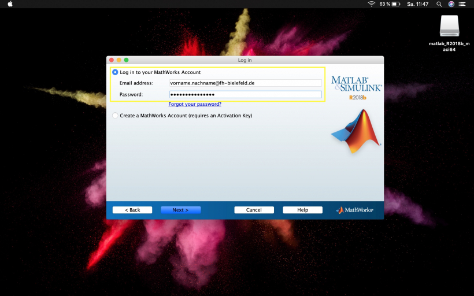Focus the Password input field
474x296 pixels.
pos(245,94)
